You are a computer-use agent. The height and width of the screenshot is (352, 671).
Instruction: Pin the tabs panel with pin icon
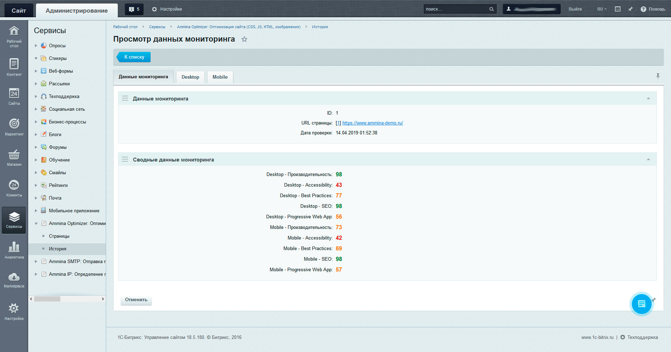pyautogui.click(x=658, y=76)
